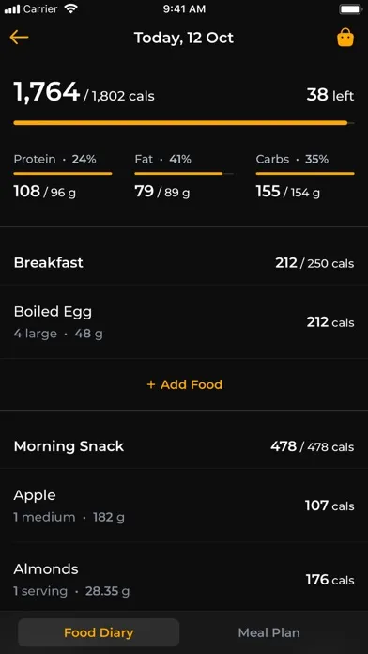
Task: Tap the orange back arrow
Action: pos(19,38)
